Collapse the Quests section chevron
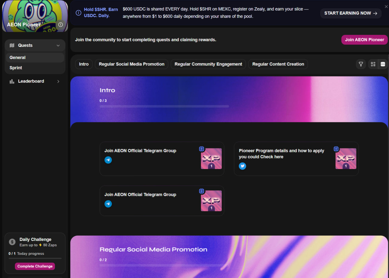The width and height of the screenshot is (389, 278). click(58, 46)
